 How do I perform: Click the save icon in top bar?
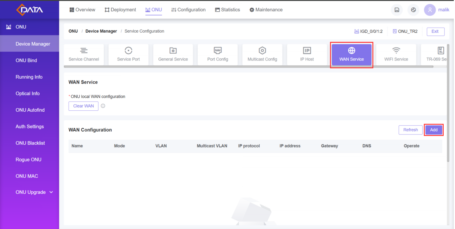[397, 10]
